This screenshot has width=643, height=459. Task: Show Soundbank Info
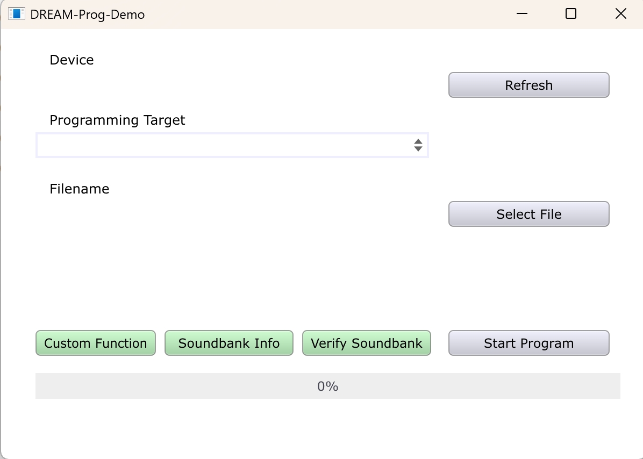point(229,343)
